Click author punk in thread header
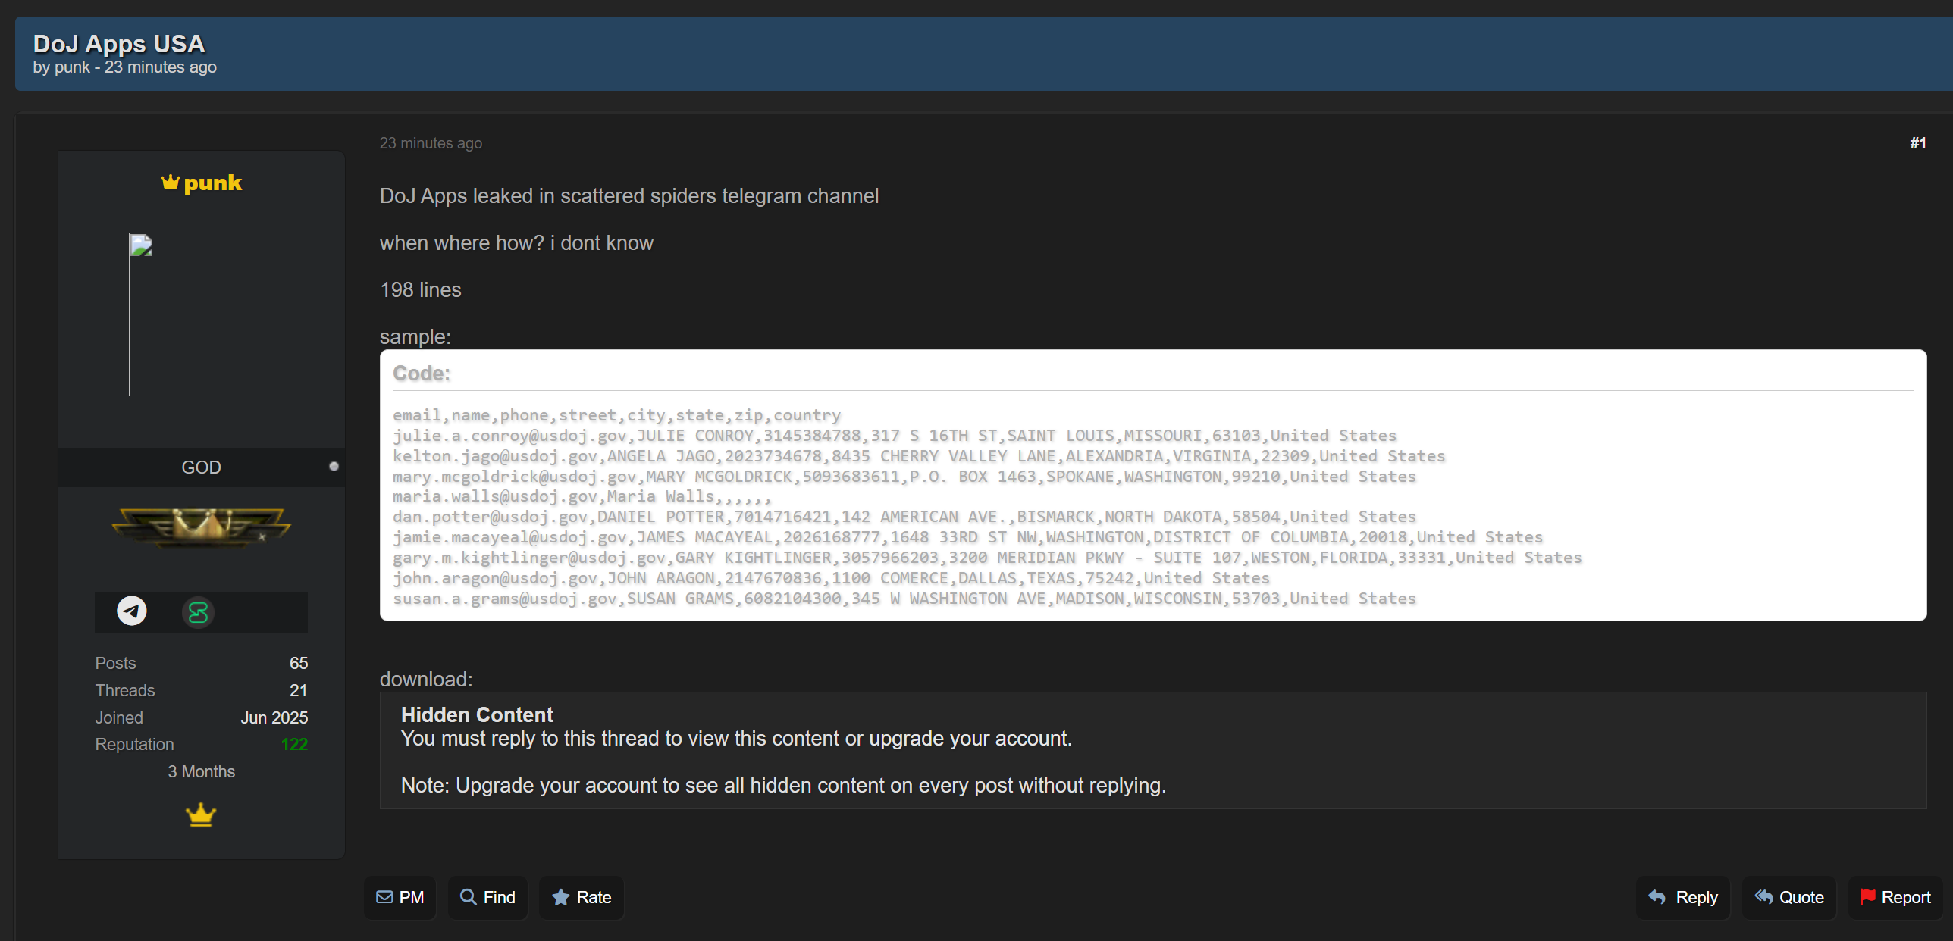 (72, 67)
